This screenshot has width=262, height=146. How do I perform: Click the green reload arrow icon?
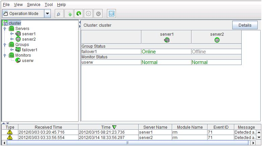click(x=79, y=14)
